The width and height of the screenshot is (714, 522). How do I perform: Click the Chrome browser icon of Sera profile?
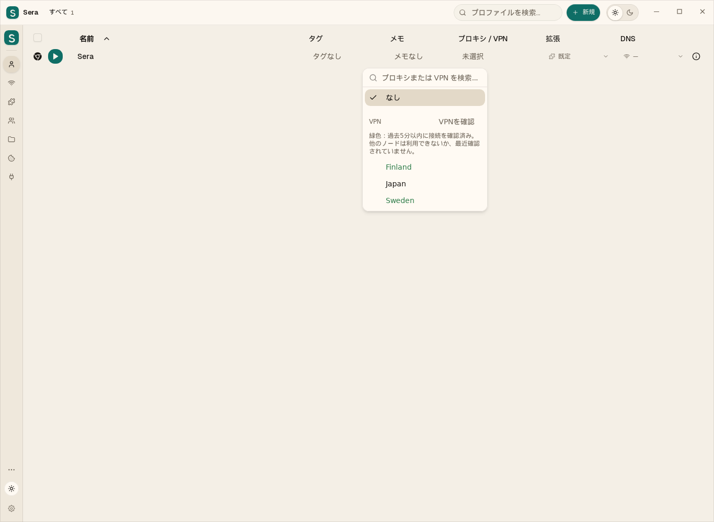coord(38,56)
